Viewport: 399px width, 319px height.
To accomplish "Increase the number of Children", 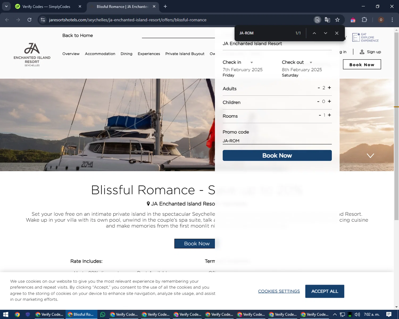I will click(x=329, y=102).
